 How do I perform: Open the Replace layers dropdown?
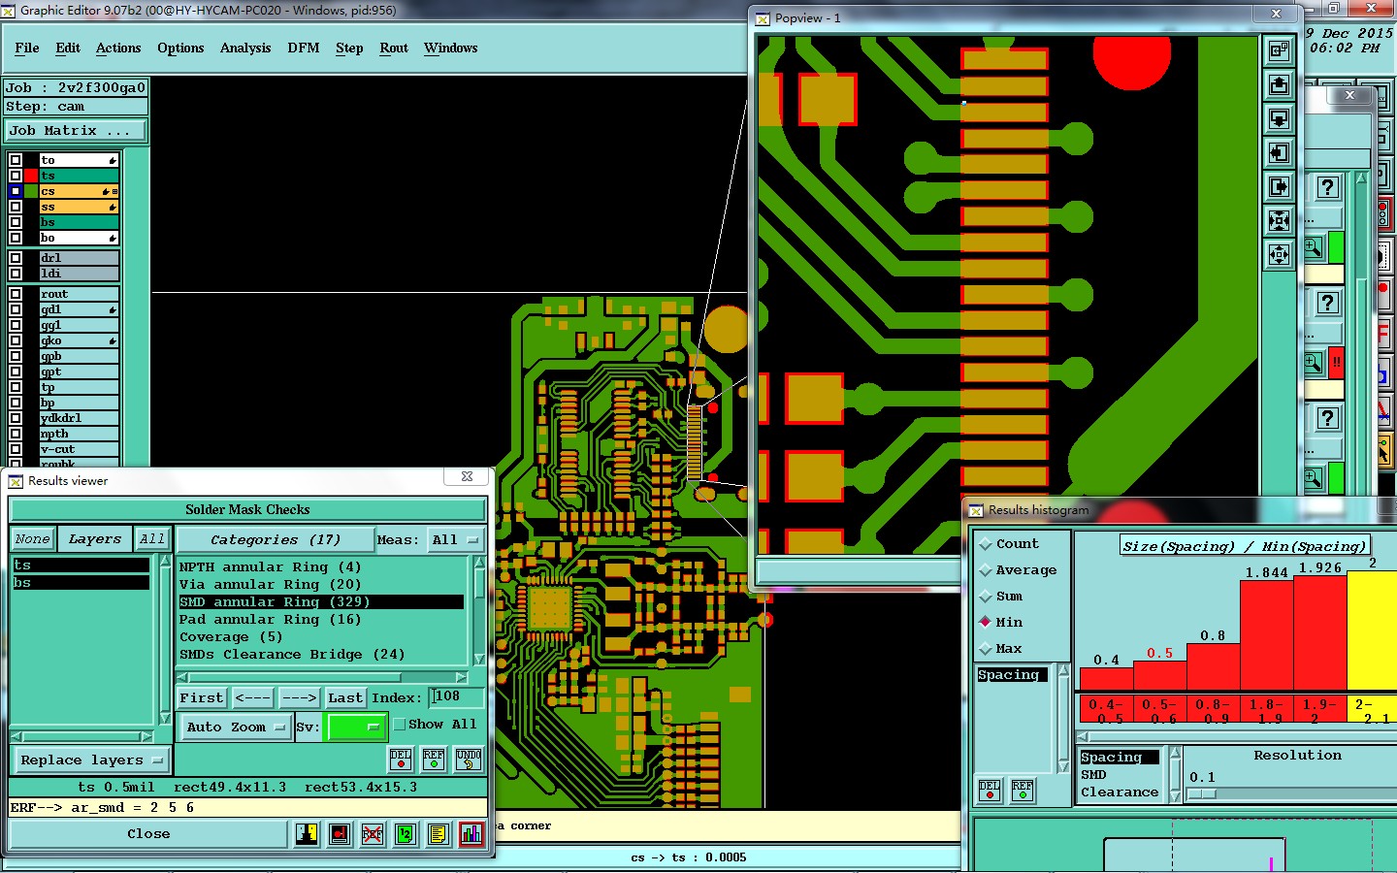pos(91,760)
